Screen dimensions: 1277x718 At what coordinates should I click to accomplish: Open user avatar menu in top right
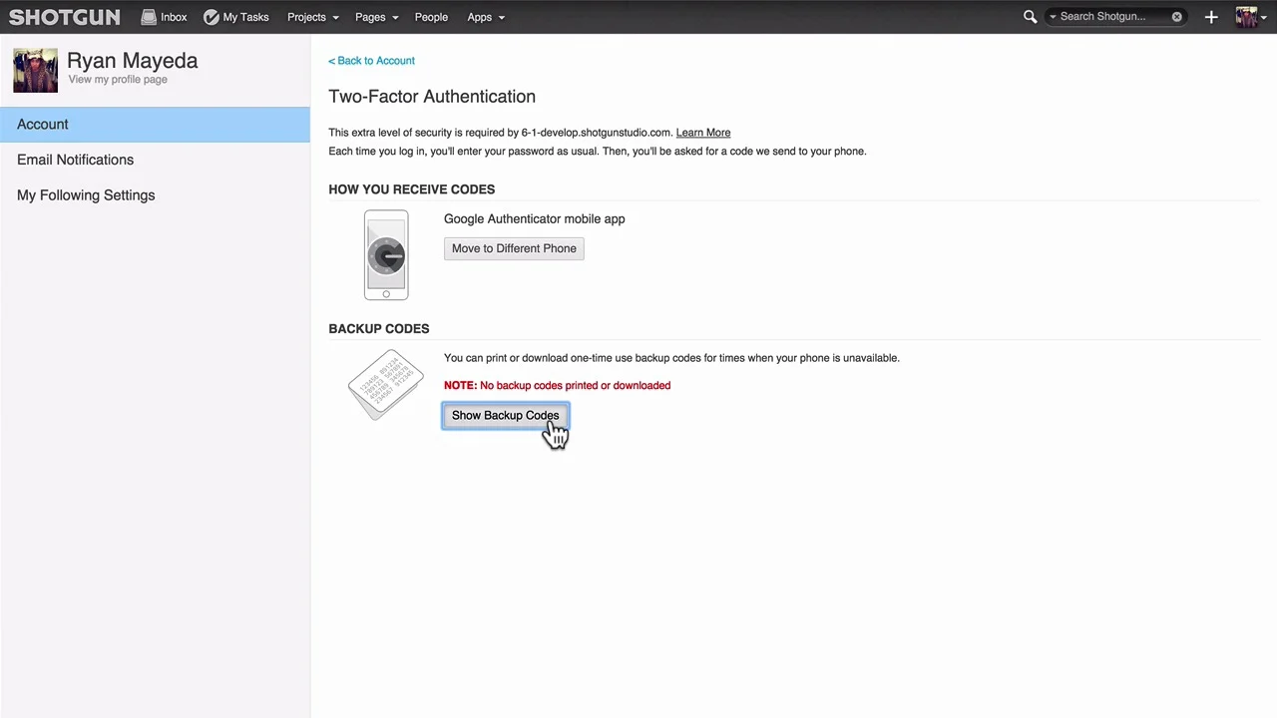coord(1251,17)
